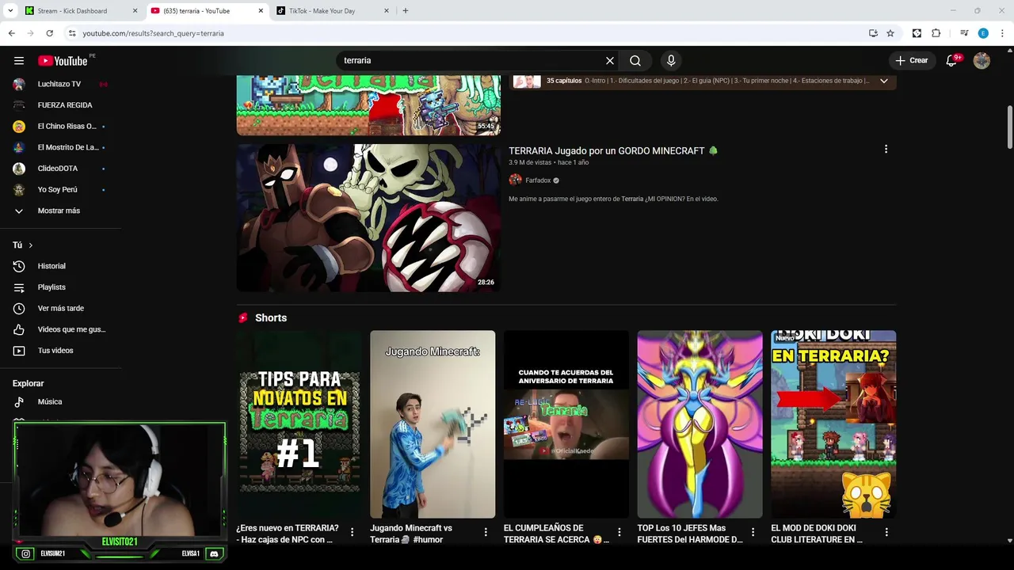
Task: Bookmark this page with the star icon
Action: point(890,33)
